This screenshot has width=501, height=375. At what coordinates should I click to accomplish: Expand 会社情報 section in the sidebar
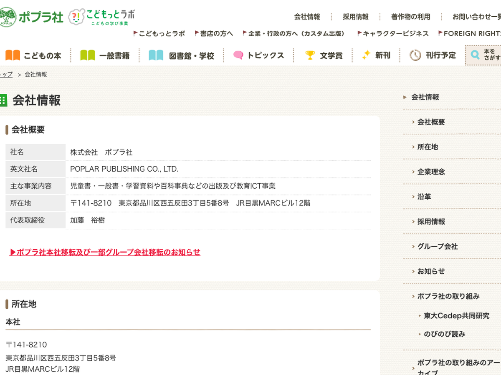click(x=425, y=97)
